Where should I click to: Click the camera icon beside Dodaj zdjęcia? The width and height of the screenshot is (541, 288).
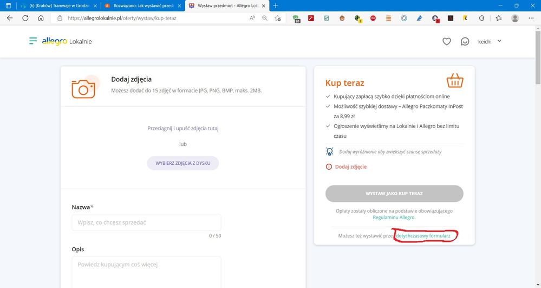[83, 88]
